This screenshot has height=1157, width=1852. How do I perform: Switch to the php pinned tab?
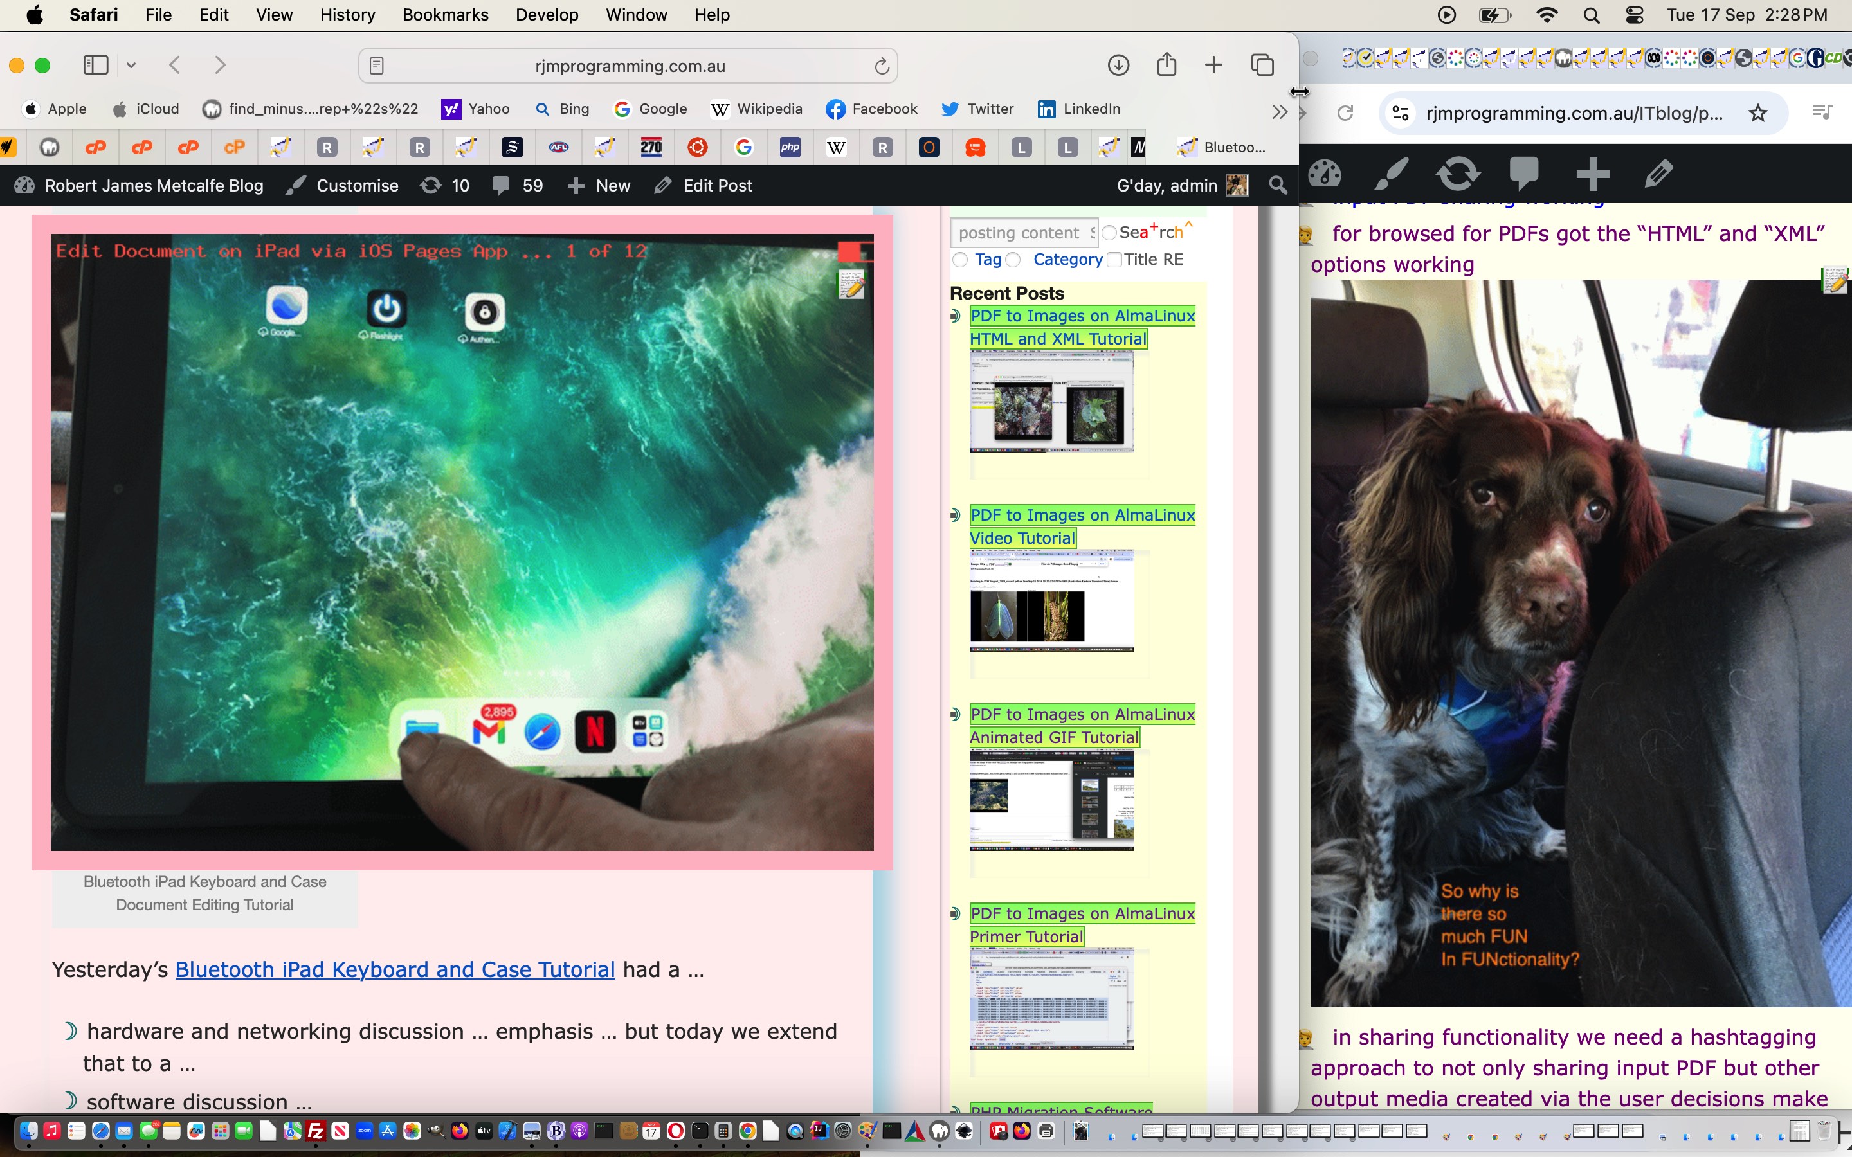click(x=790, y=147)
